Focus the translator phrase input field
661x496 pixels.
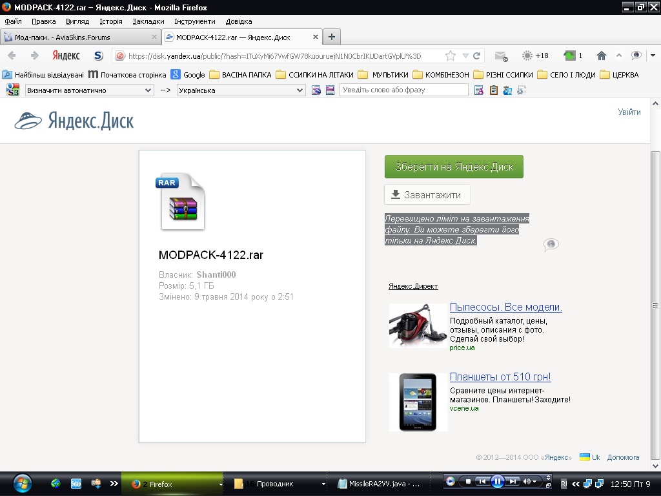(x=404, y=90)
